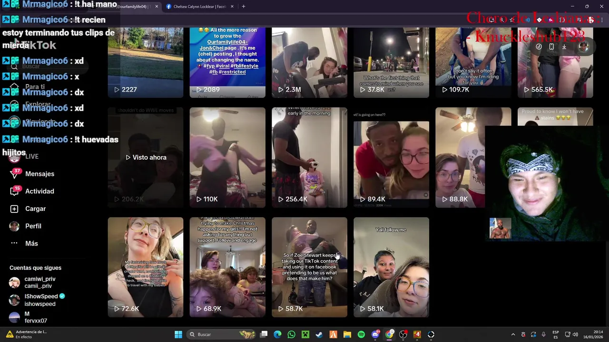The width and height of the screenshot is (609, 342).
Task: Open Chrome three-dot menu
Action: tap(602, 20)
